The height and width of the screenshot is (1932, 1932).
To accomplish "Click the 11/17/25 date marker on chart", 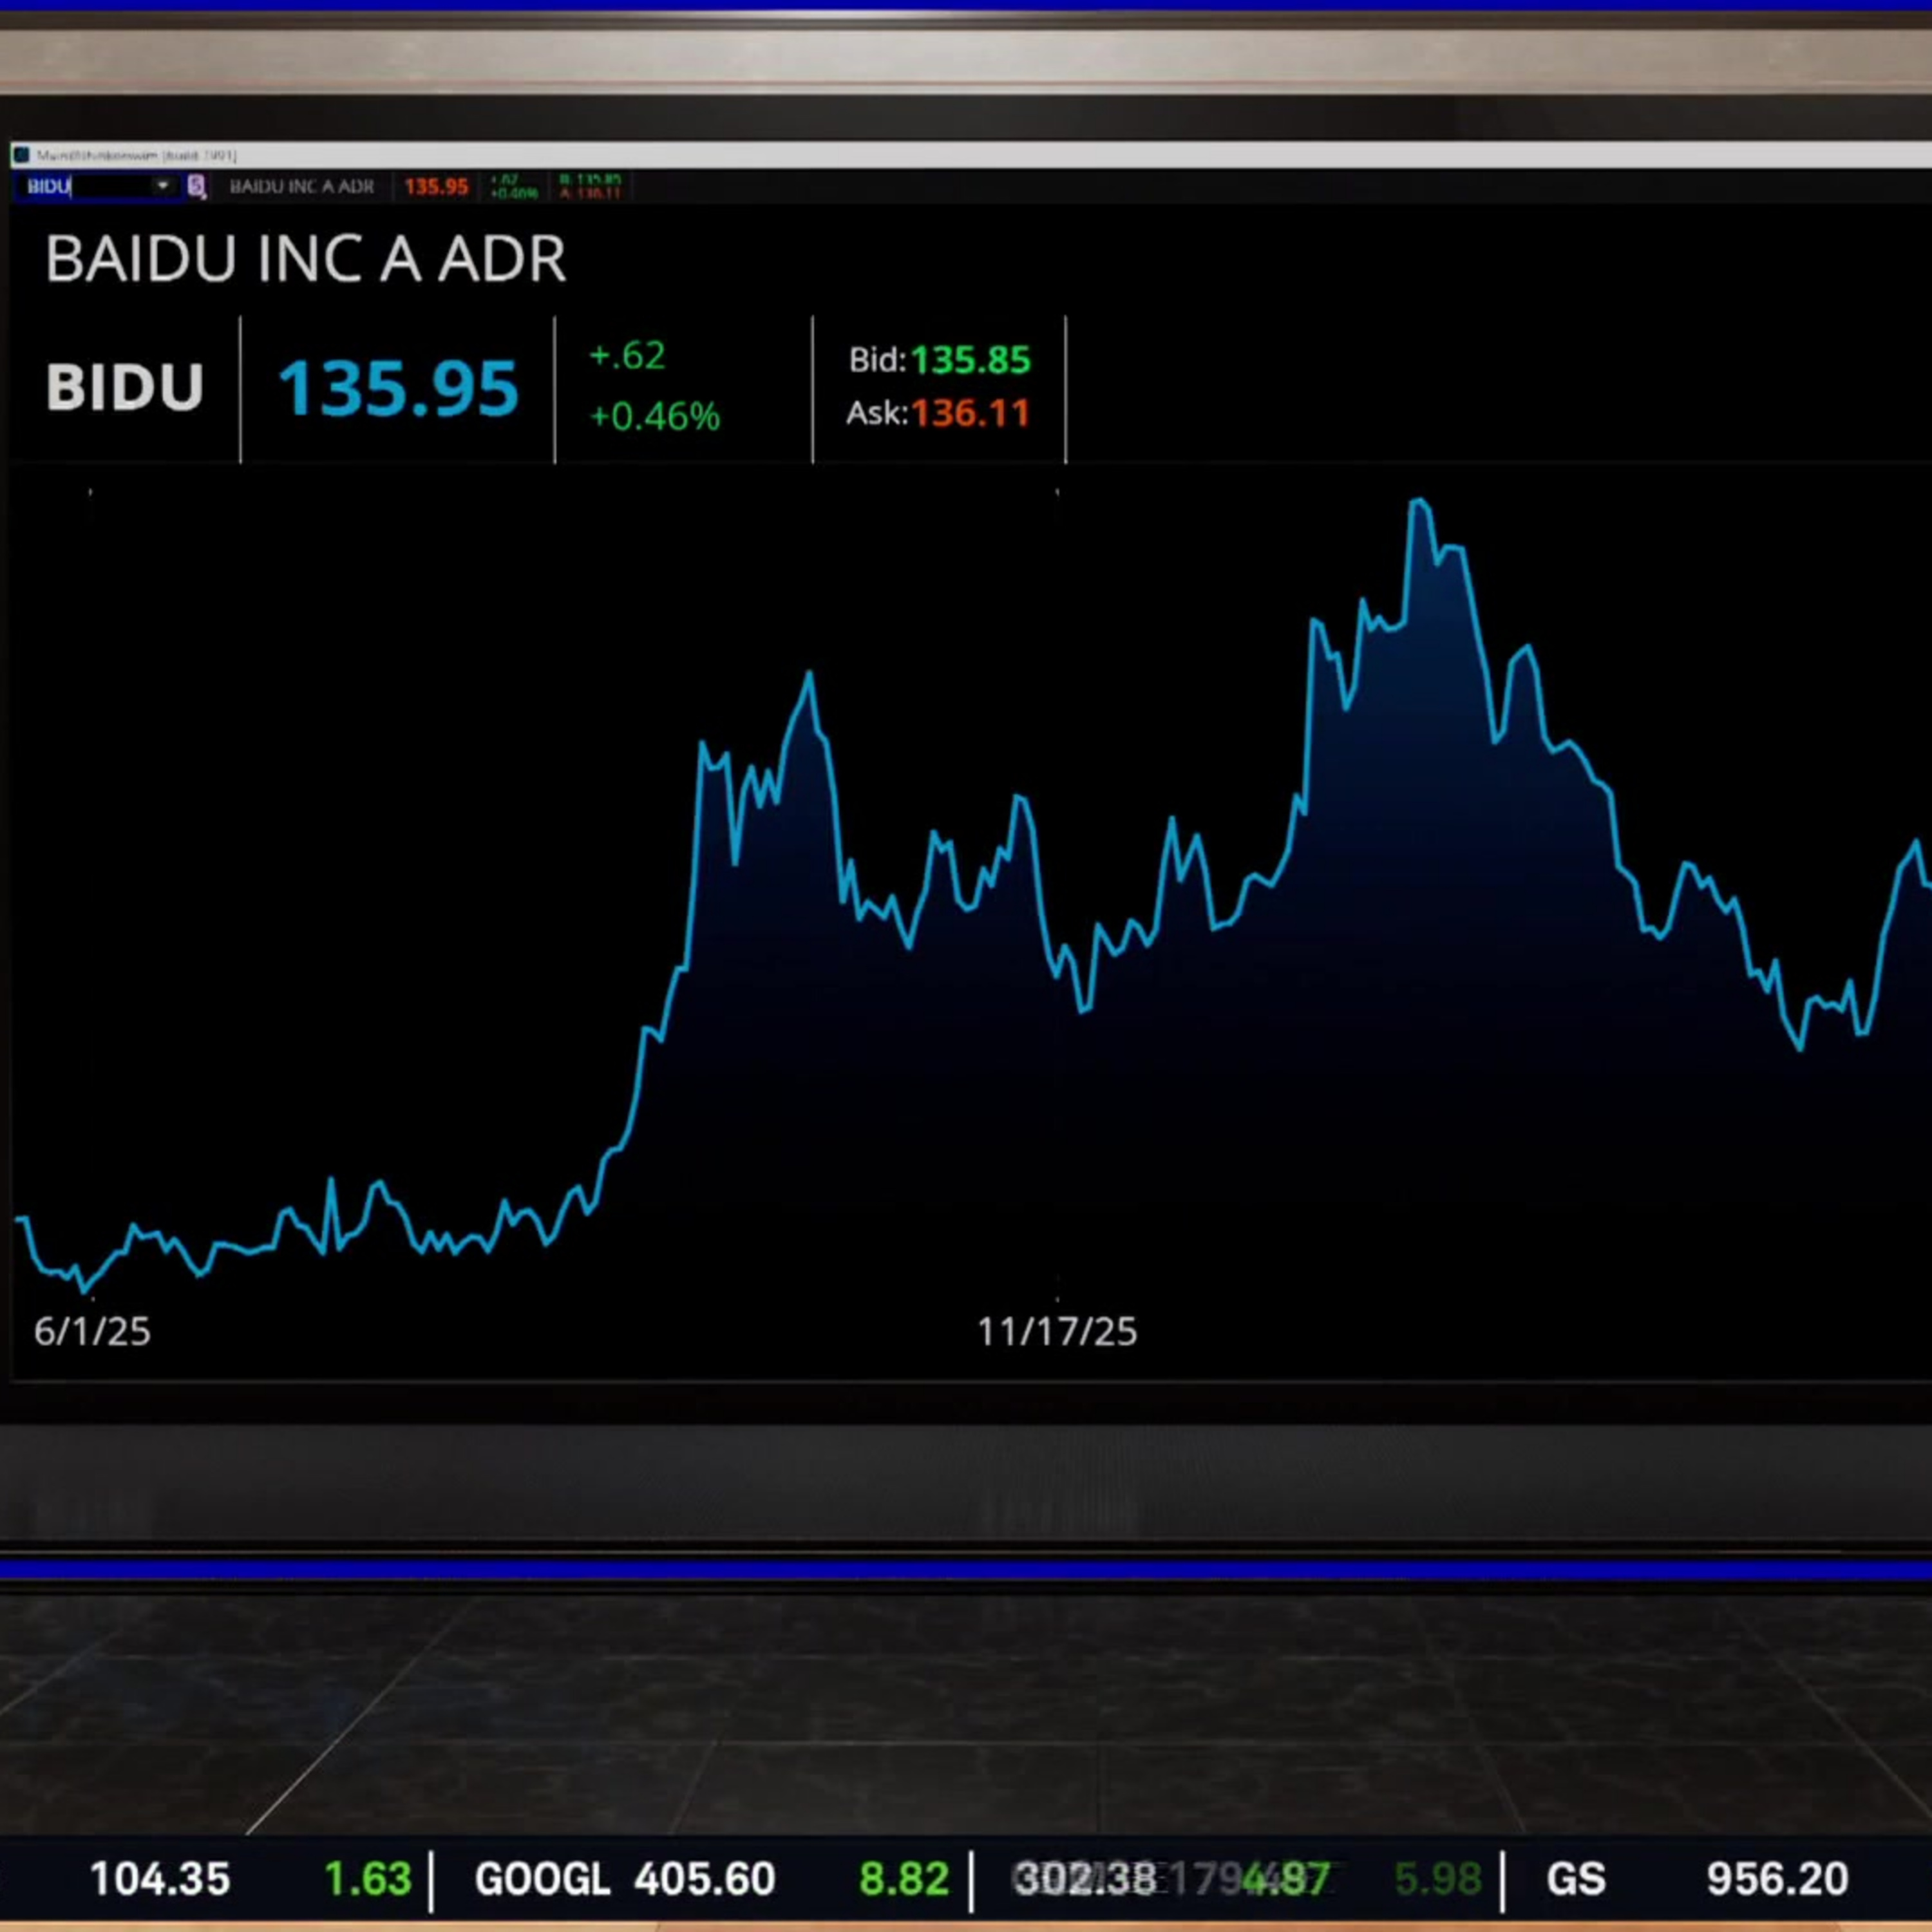I will coord(1057,1332).
